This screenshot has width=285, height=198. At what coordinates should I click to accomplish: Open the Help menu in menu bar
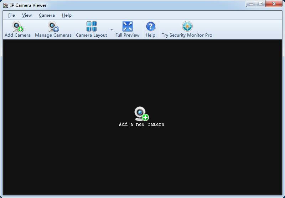(67, 15)
